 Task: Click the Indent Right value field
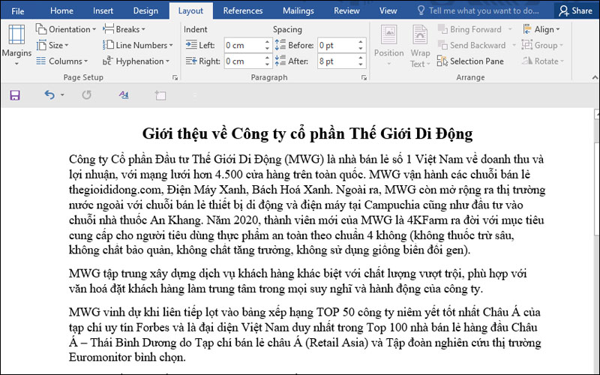click(x=244, y=61)
